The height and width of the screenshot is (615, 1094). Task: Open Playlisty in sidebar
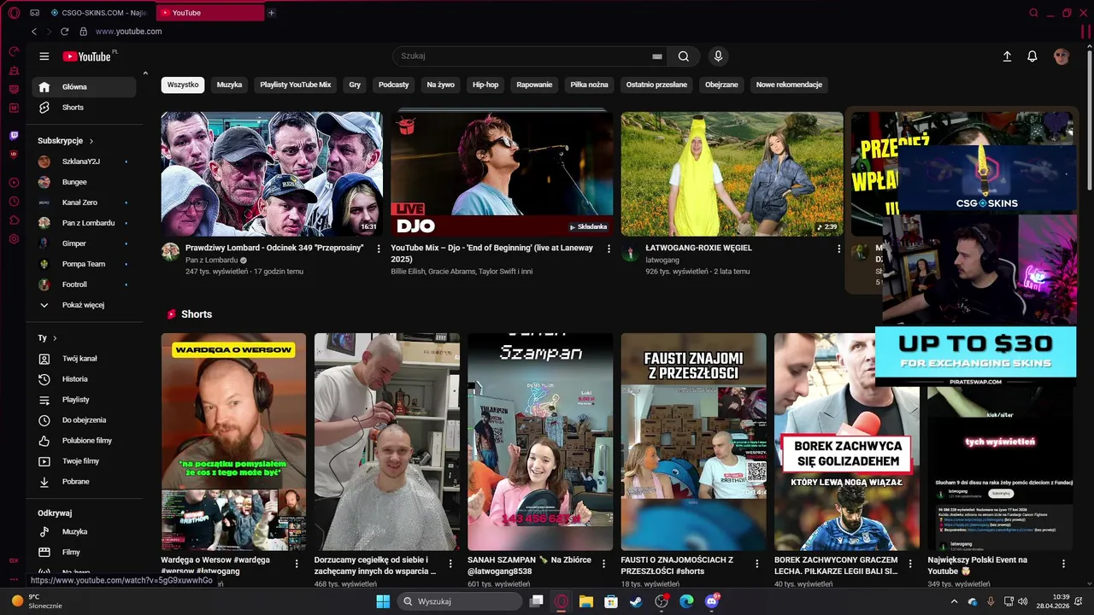coord(84,400)
